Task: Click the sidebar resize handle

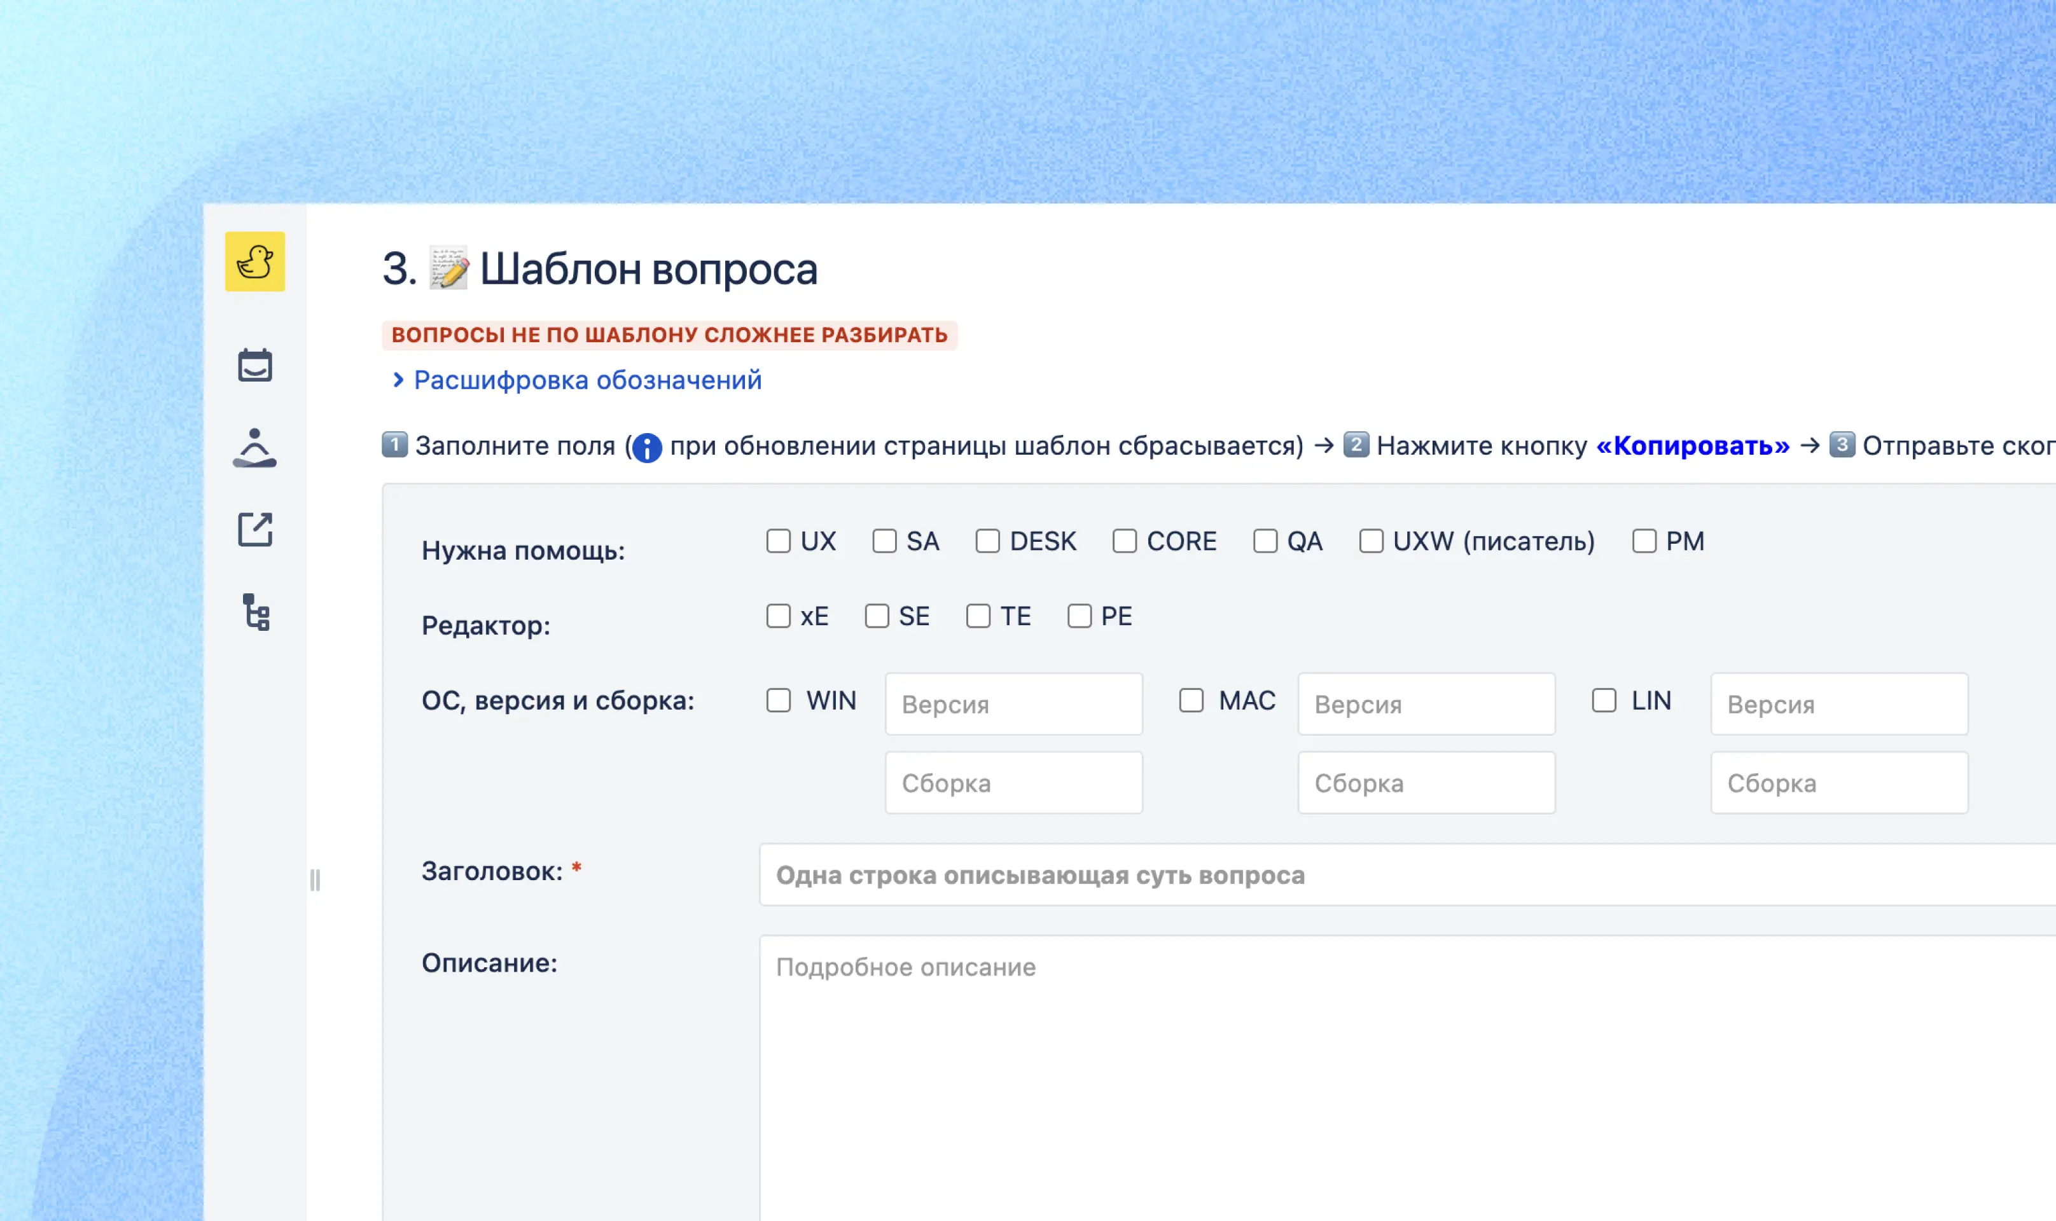Action: (316, 880)
